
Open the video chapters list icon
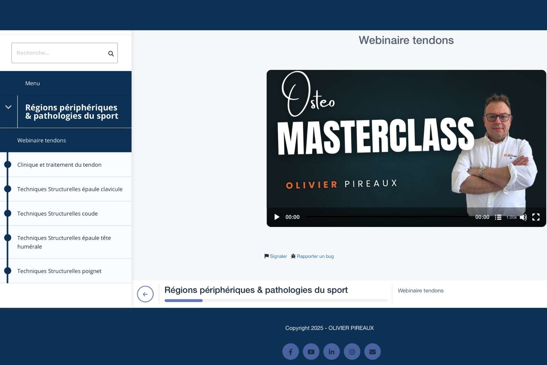[x=498, y=217]
